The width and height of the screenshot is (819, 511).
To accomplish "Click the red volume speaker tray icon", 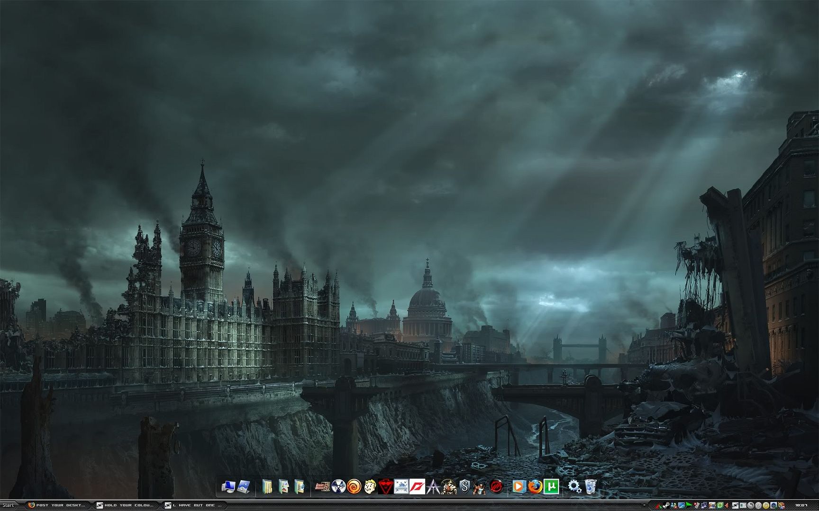I will [x=727, y=505].
